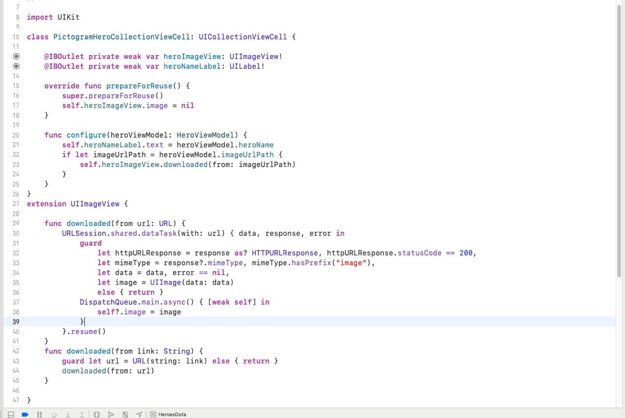Click "URLSession" on line 30
The height and width of the screenshot is (418, 625).
tap(84, 233)
